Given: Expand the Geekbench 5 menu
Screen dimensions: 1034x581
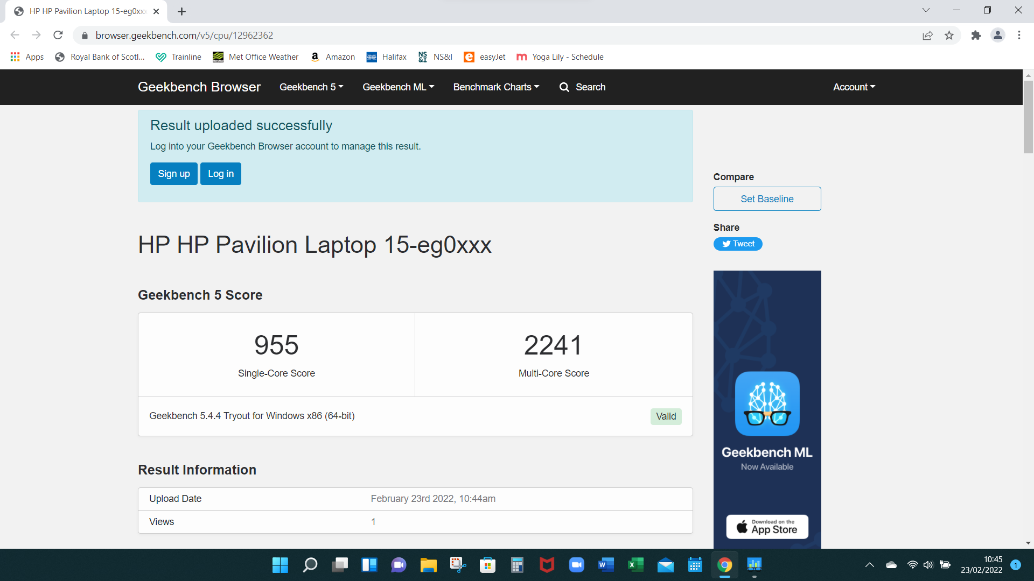Looking at the screenshot, I should [x=311, y=87].
